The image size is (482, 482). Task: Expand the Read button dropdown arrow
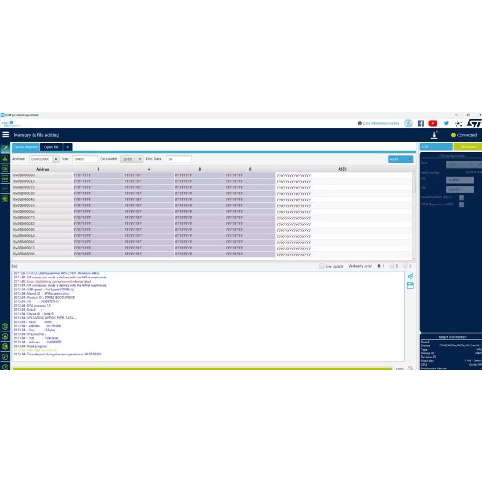410,159
